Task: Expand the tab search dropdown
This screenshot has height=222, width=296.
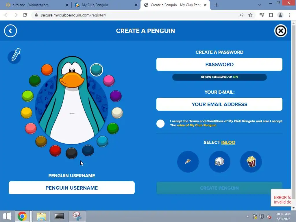Action: click(260, 5)
